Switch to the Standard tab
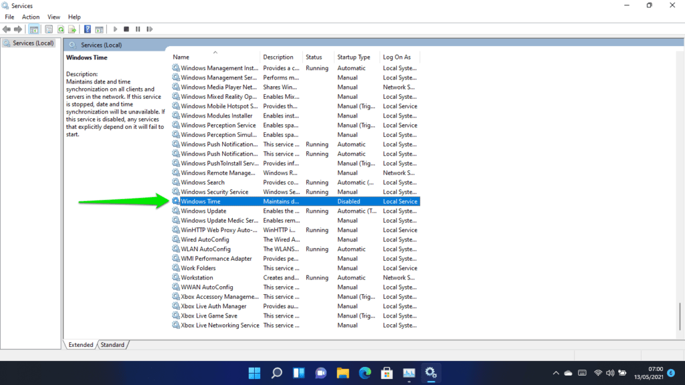Screen dimensions: 685x385 pos(112,344)
